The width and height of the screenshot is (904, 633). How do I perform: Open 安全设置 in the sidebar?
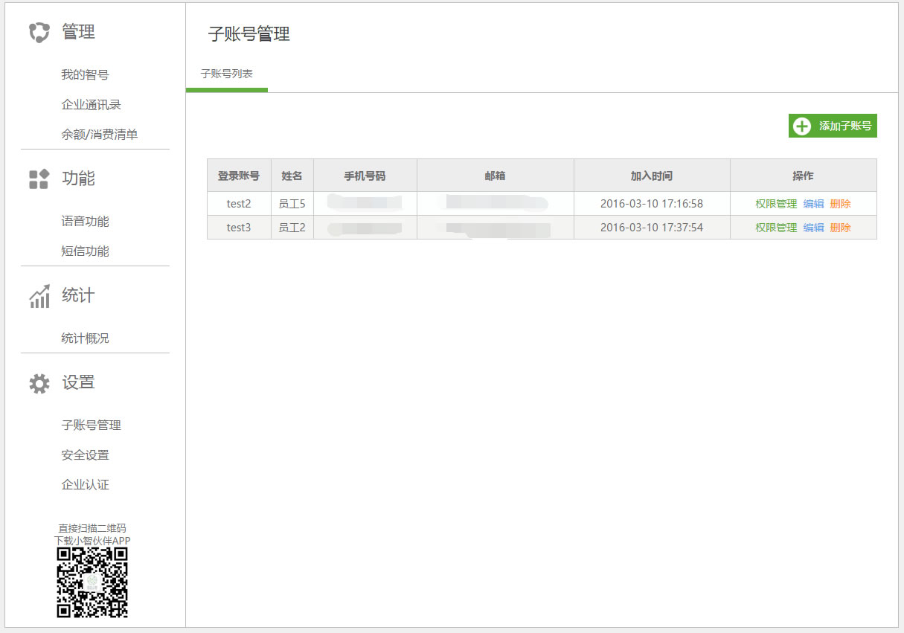[85, 455]
